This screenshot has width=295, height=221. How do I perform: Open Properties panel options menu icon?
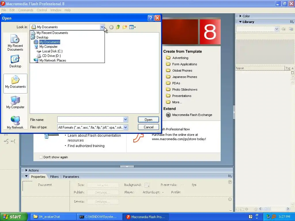pyautogui.click(x=230, y=176)
